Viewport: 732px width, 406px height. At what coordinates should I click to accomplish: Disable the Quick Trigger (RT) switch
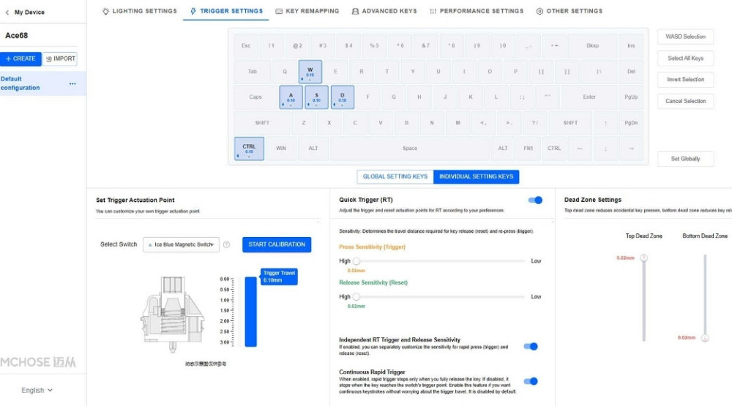click(x=534, y=200)
